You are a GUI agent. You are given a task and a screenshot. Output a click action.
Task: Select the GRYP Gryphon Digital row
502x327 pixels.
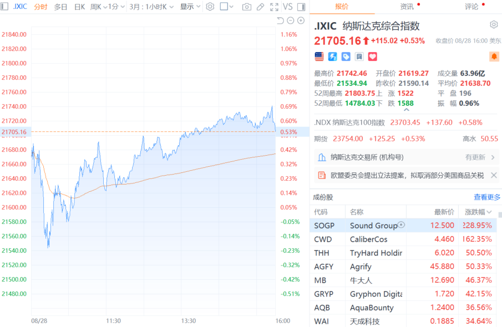[403, 294]
